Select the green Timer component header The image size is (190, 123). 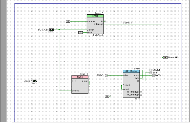[95, 16]
